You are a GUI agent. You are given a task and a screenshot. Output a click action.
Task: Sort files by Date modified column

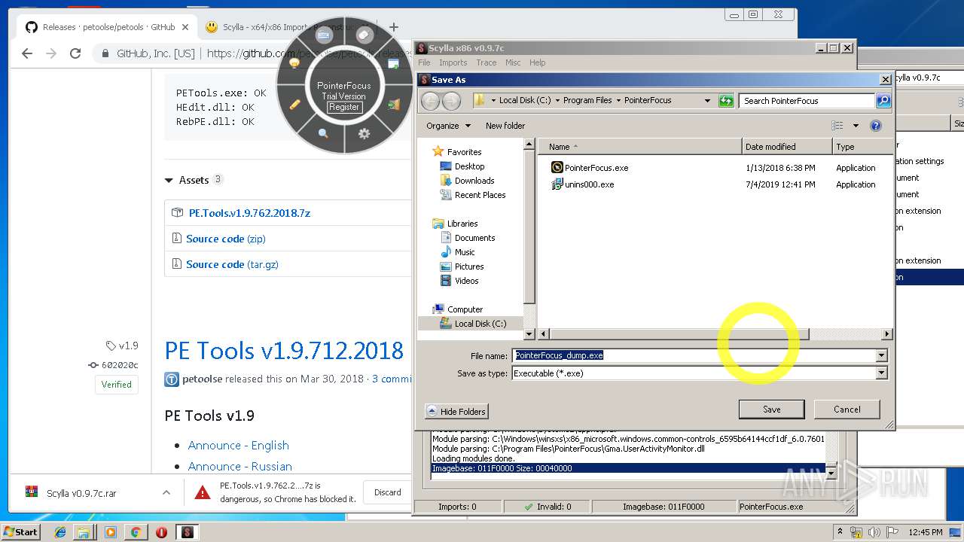coord(787,147)
